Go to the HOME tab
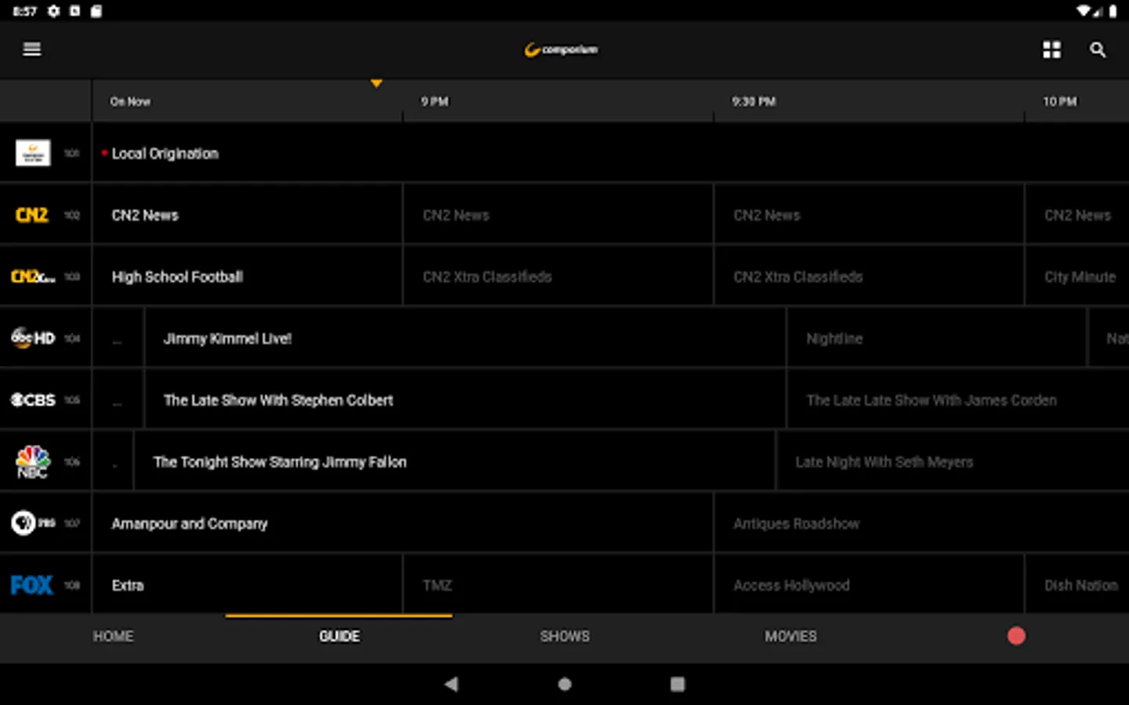Viewport: 1129px width, 705px height. pos(113,636)
